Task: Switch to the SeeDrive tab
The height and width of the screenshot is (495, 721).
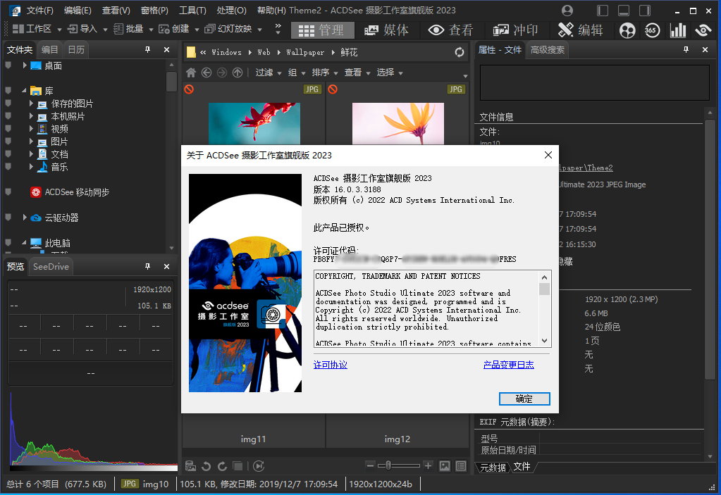Action: click(51, 266)
